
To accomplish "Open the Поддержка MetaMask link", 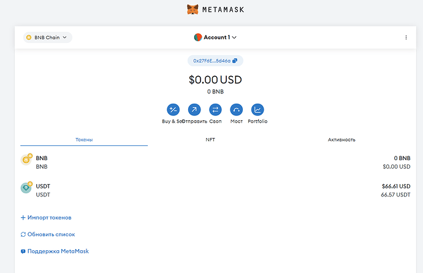I will click(x=55, y=251).
